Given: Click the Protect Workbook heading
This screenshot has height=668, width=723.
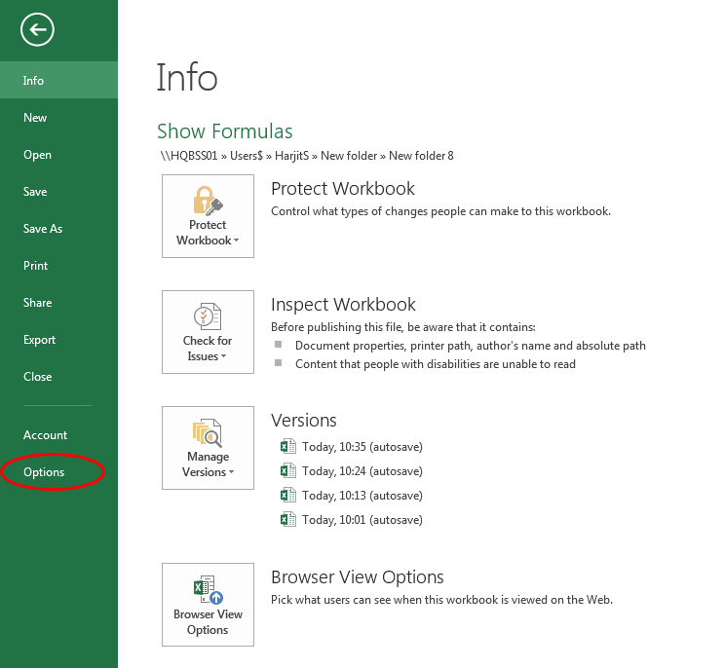Looking at the screenshot, I should (343, 189).
